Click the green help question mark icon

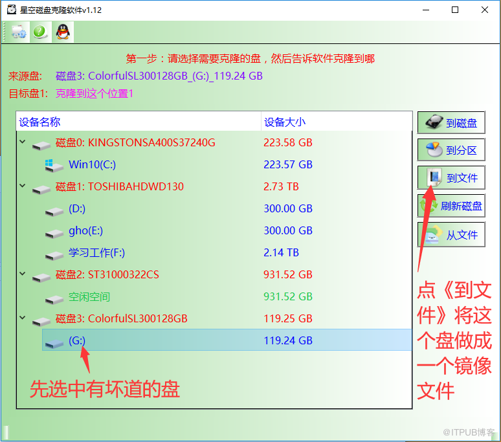click(x=40, y=32)
